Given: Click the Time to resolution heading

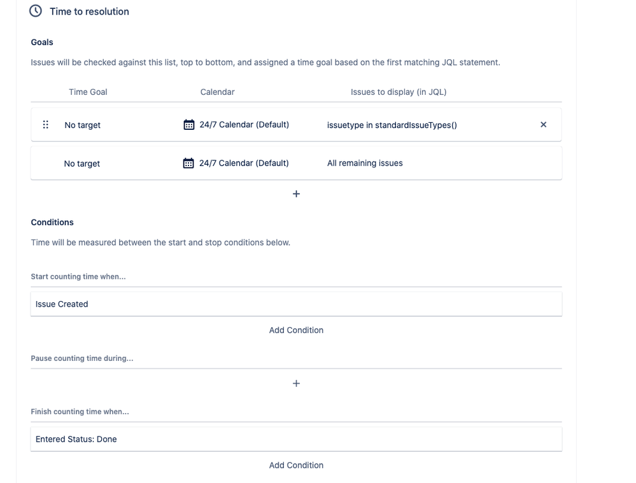Looking at the screenshot, I should click(x=89, y=11).
